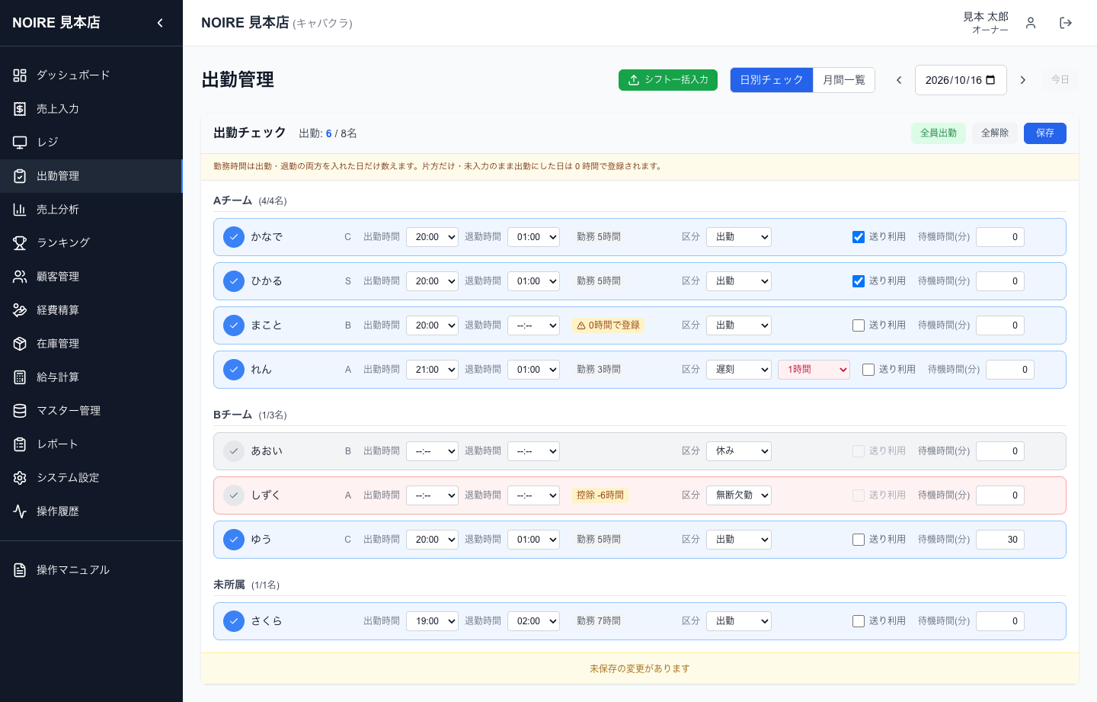This screenshot has height=702, width=1097.
Task: Click the 全員出勤 button
Action: click(939, 133)
